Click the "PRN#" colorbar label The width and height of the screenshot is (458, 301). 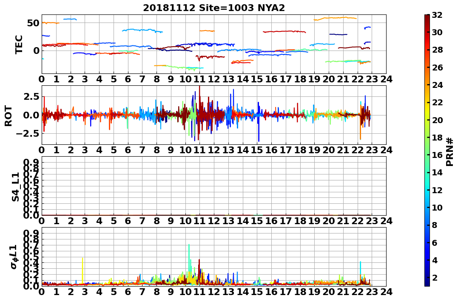(450, 152)
